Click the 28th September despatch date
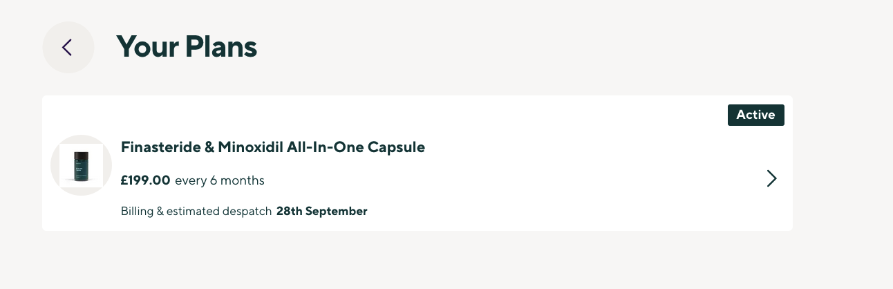Screen dimensions: 893x289 [x=321, y=211]
